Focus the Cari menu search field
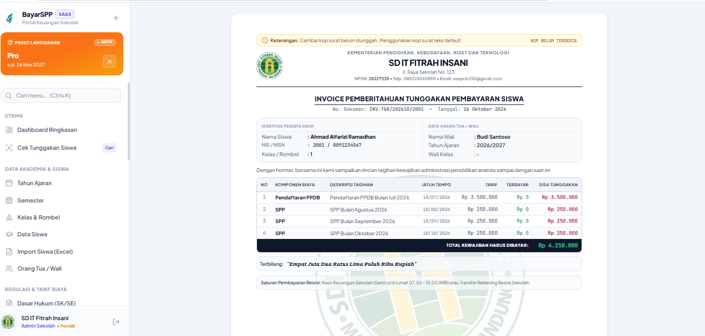 click(61, 95)
